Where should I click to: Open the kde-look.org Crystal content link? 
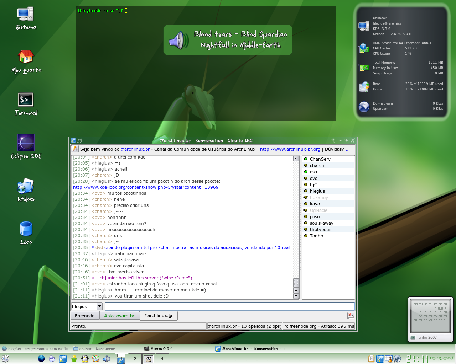(146, 187)
